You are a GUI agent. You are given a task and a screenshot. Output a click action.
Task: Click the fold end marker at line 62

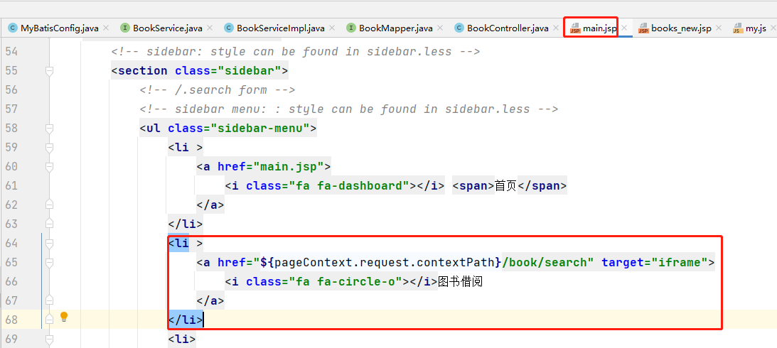click(48, 205)
